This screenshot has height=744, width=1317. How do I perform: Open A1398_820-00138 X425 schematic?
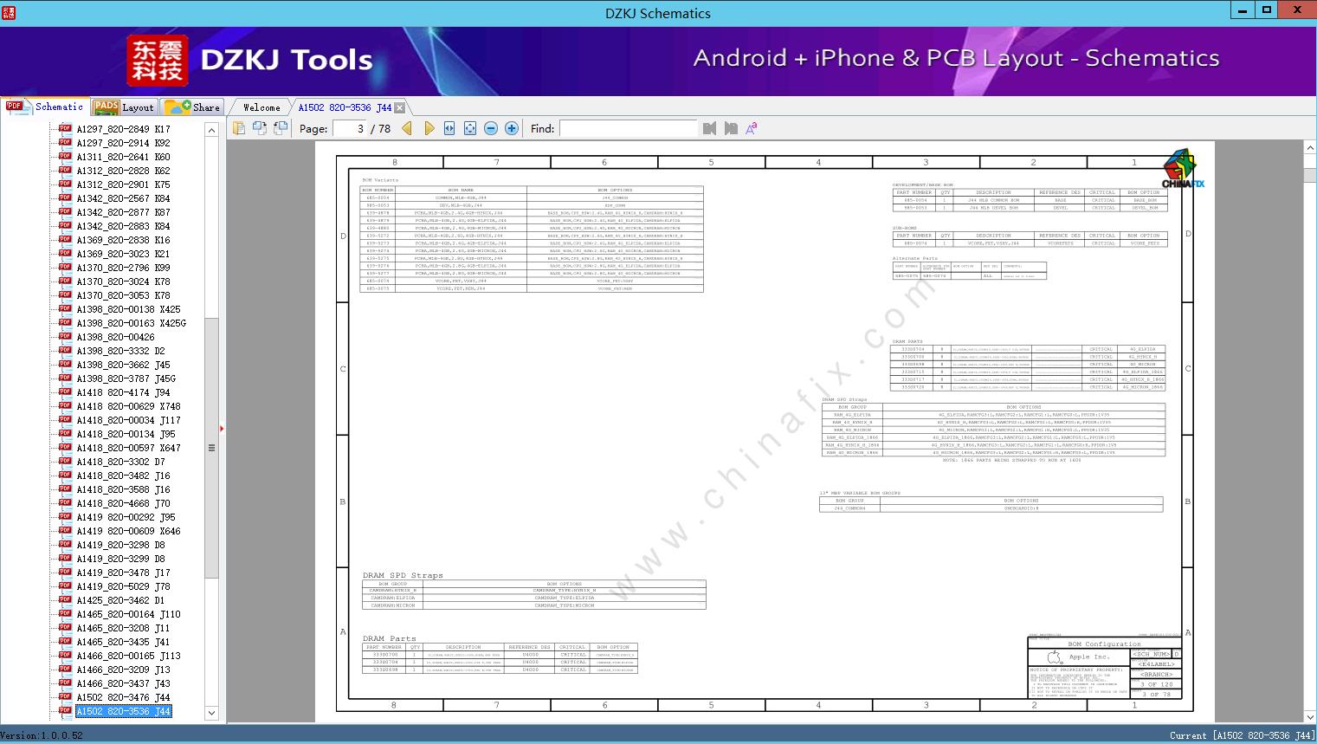coord(128,309)
